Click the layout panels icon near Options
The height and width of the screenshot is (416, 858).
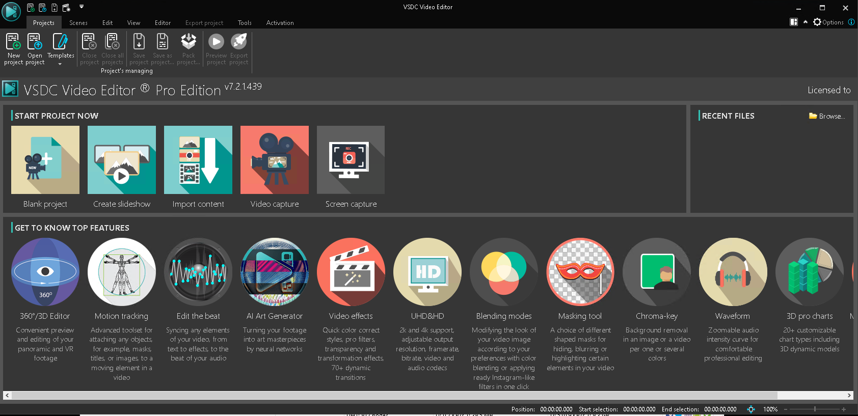[x=794, y=22]
